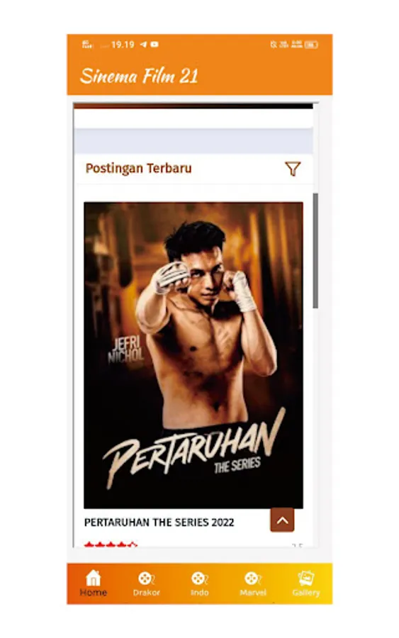Switch to the Drakor tab label

coord(146,593)
